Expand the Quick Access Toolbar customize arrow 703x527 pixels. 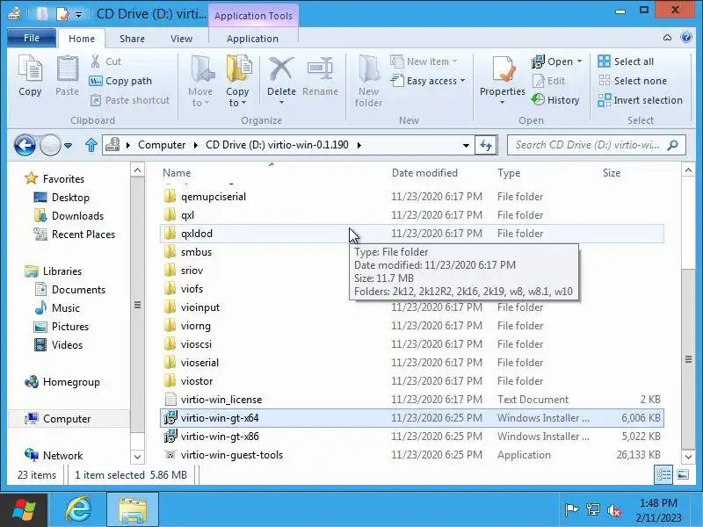(x=78, y=15)
